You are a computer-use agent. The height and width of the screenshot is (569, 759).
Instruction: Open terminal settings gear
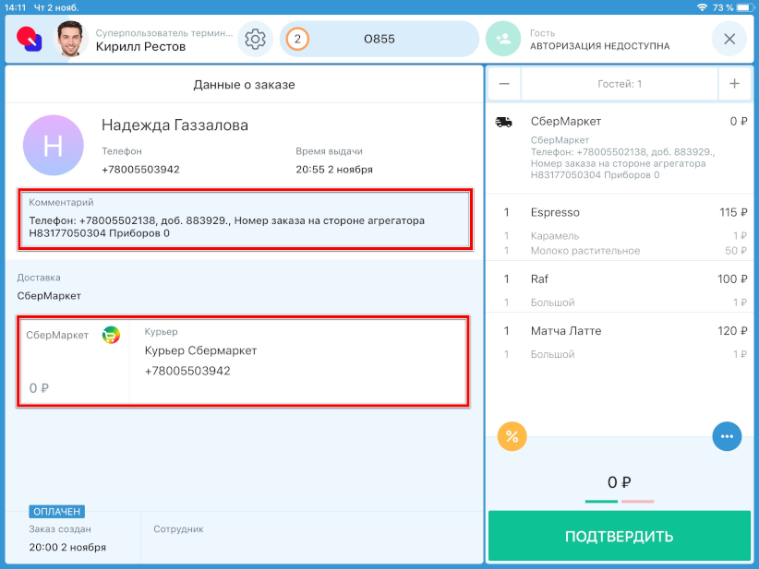coord(255,39)
